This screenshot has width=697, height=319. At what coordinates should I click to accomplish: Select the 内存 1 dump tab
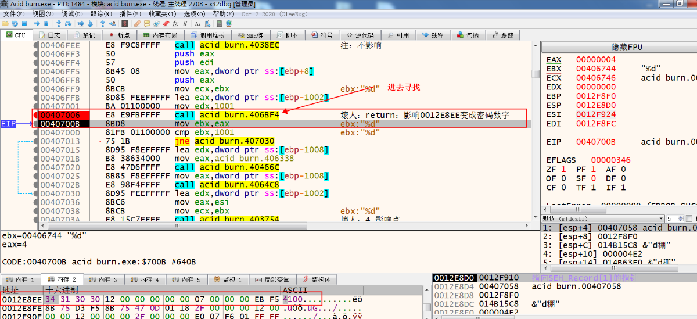pyautogui.click(x=21, y=279)
